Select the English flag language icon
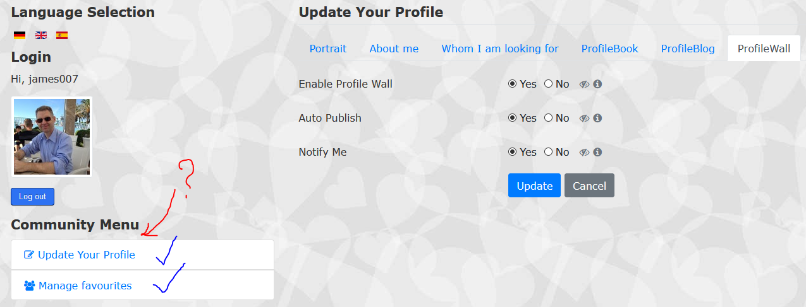The width and height of the screenshot is (806, 307). click(x=40, y=35)
